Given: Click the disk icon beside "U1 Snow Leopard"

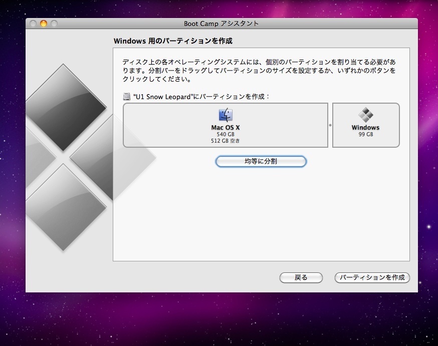Looking at the screenshot, I should [127, 97].
